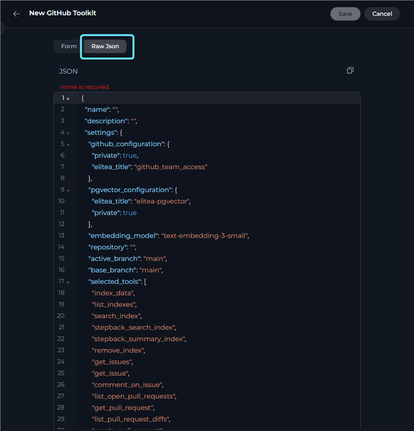The image size is (414, 431).
Task: Click the "elitea-pgvector" value
Action: pos(161,201)
